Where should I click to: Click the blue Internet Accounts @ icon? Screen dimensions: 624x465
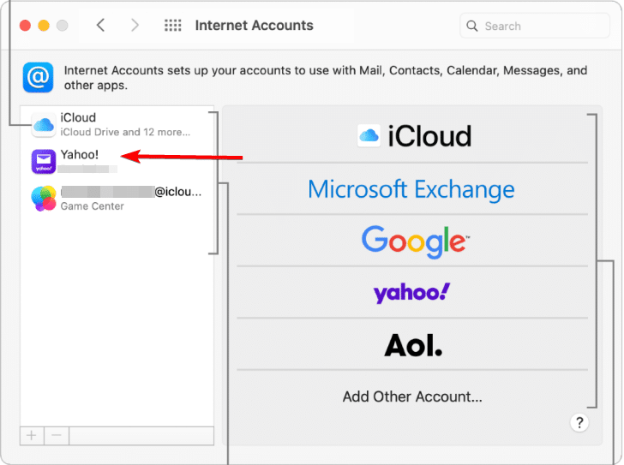pos(39,78)
